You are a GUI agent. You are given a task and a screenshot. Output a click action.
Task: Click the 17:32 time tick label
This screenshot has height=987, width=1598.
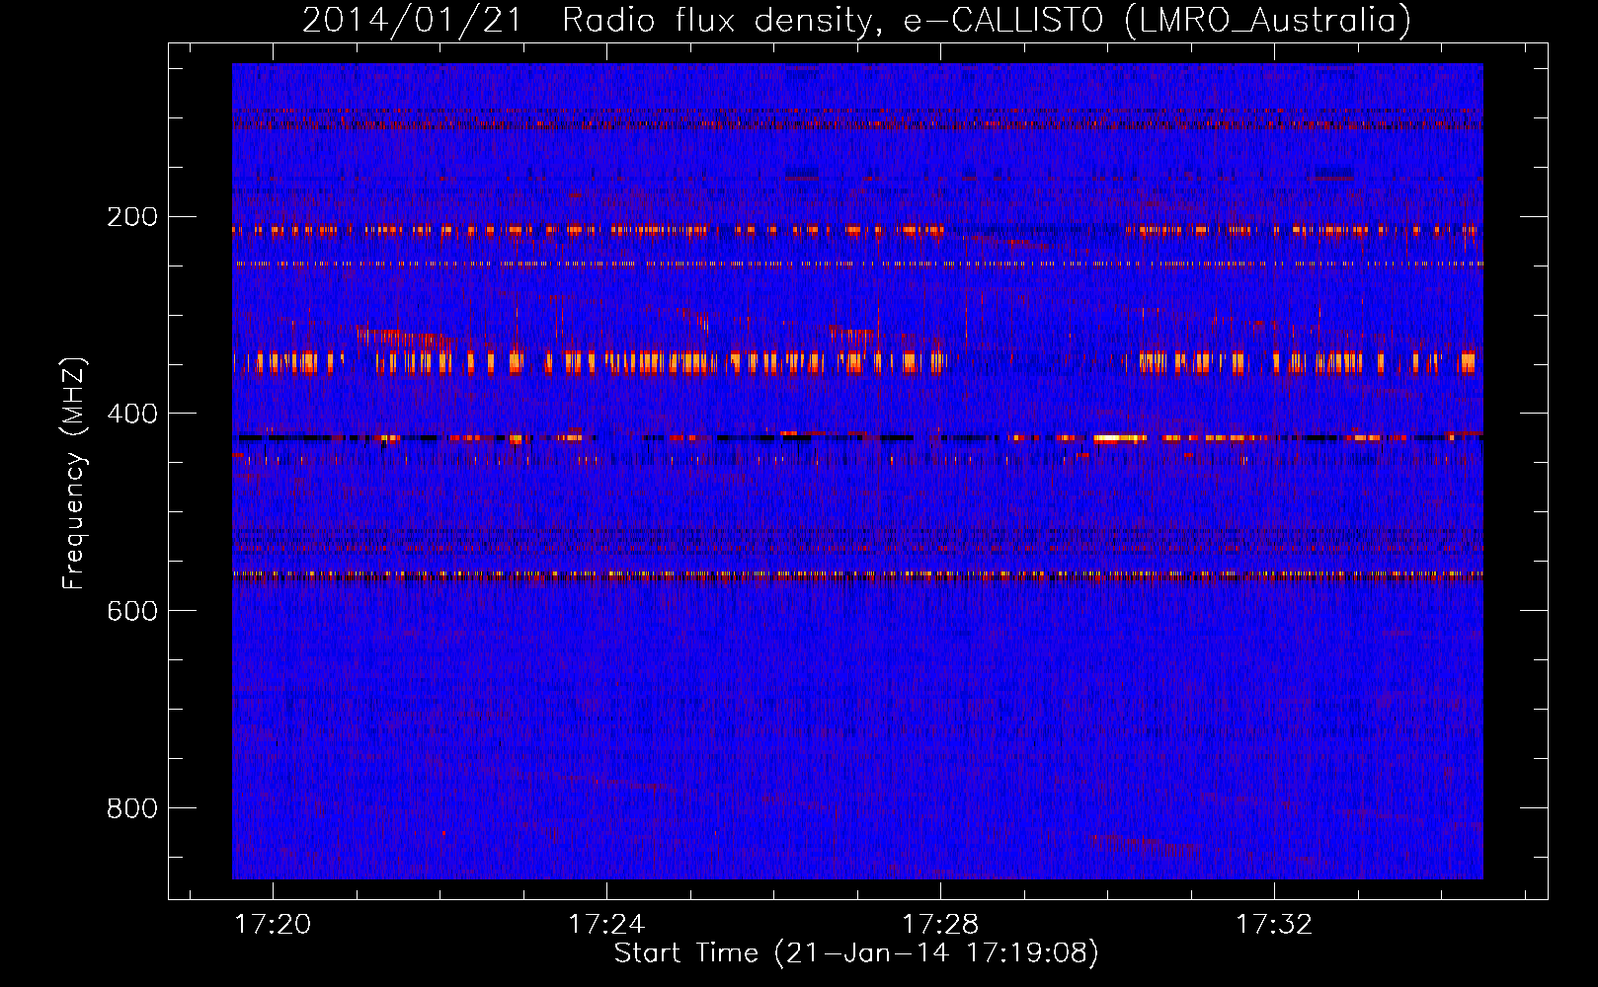(x=1274, y=924)
